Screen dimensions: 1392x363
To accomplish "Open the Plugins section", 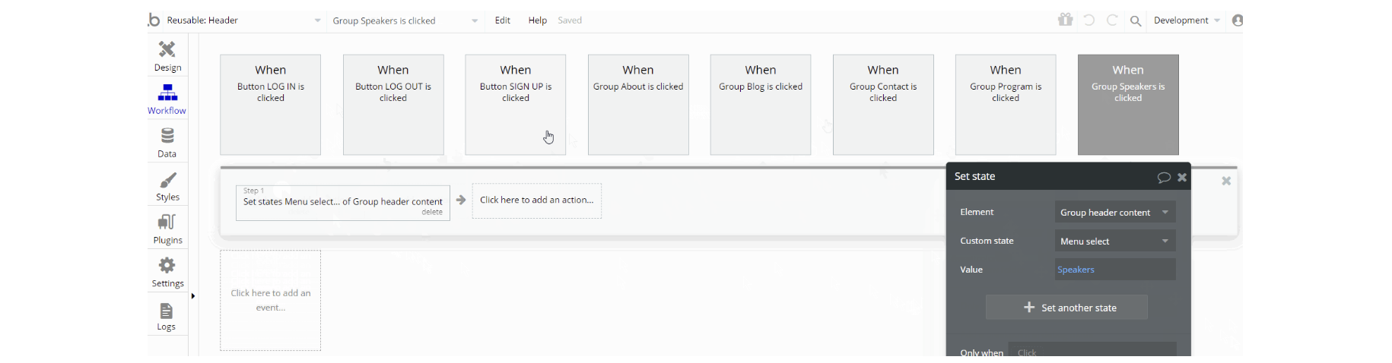I will pos(167,229).
